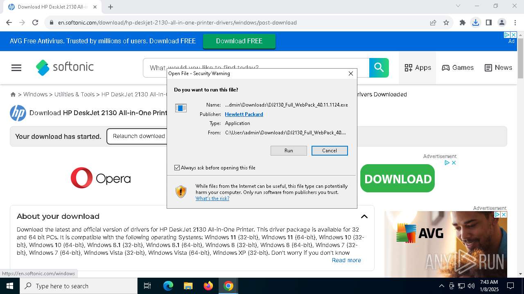Open the tab search dropdown arrow
524x294 pixels.
[458, 6]
